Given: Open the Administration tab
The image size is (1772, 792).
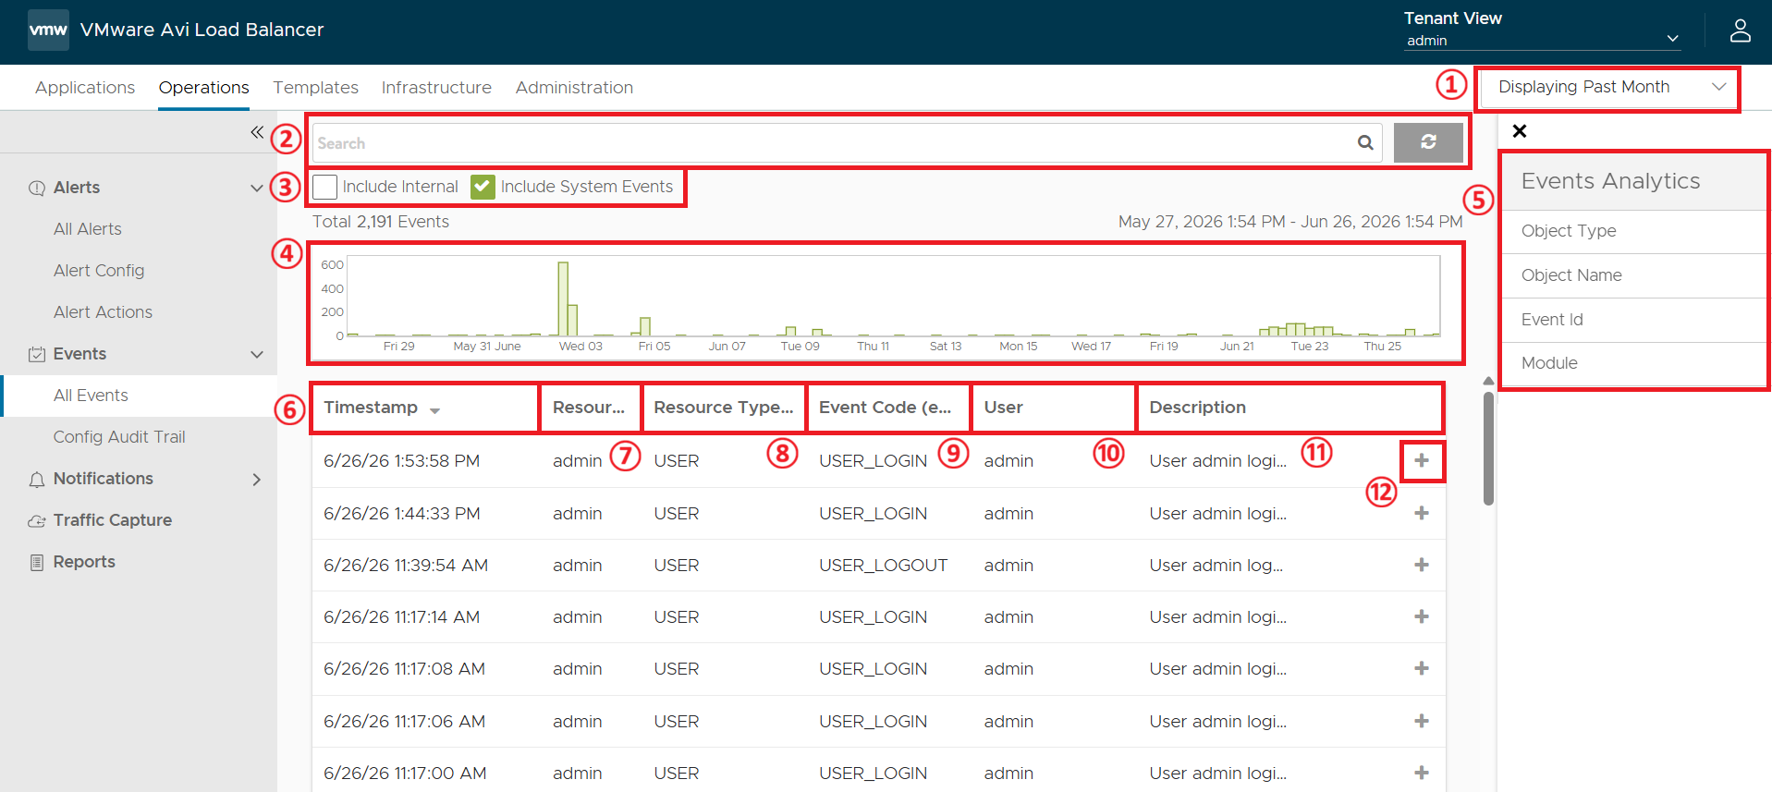Looking at the screenshot, I should tap(574, 87).
